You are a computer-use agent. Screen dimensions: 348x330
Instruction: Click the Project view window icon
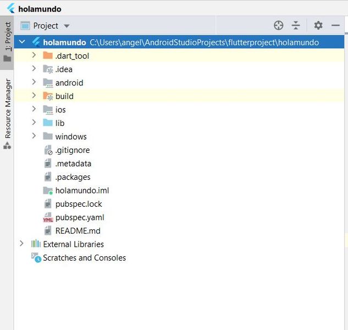point(25,26)
